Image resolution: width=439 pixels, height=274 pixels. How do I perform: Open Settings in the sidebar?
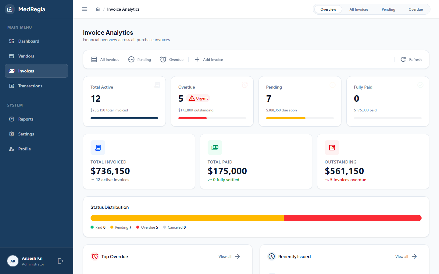[36, 134]
